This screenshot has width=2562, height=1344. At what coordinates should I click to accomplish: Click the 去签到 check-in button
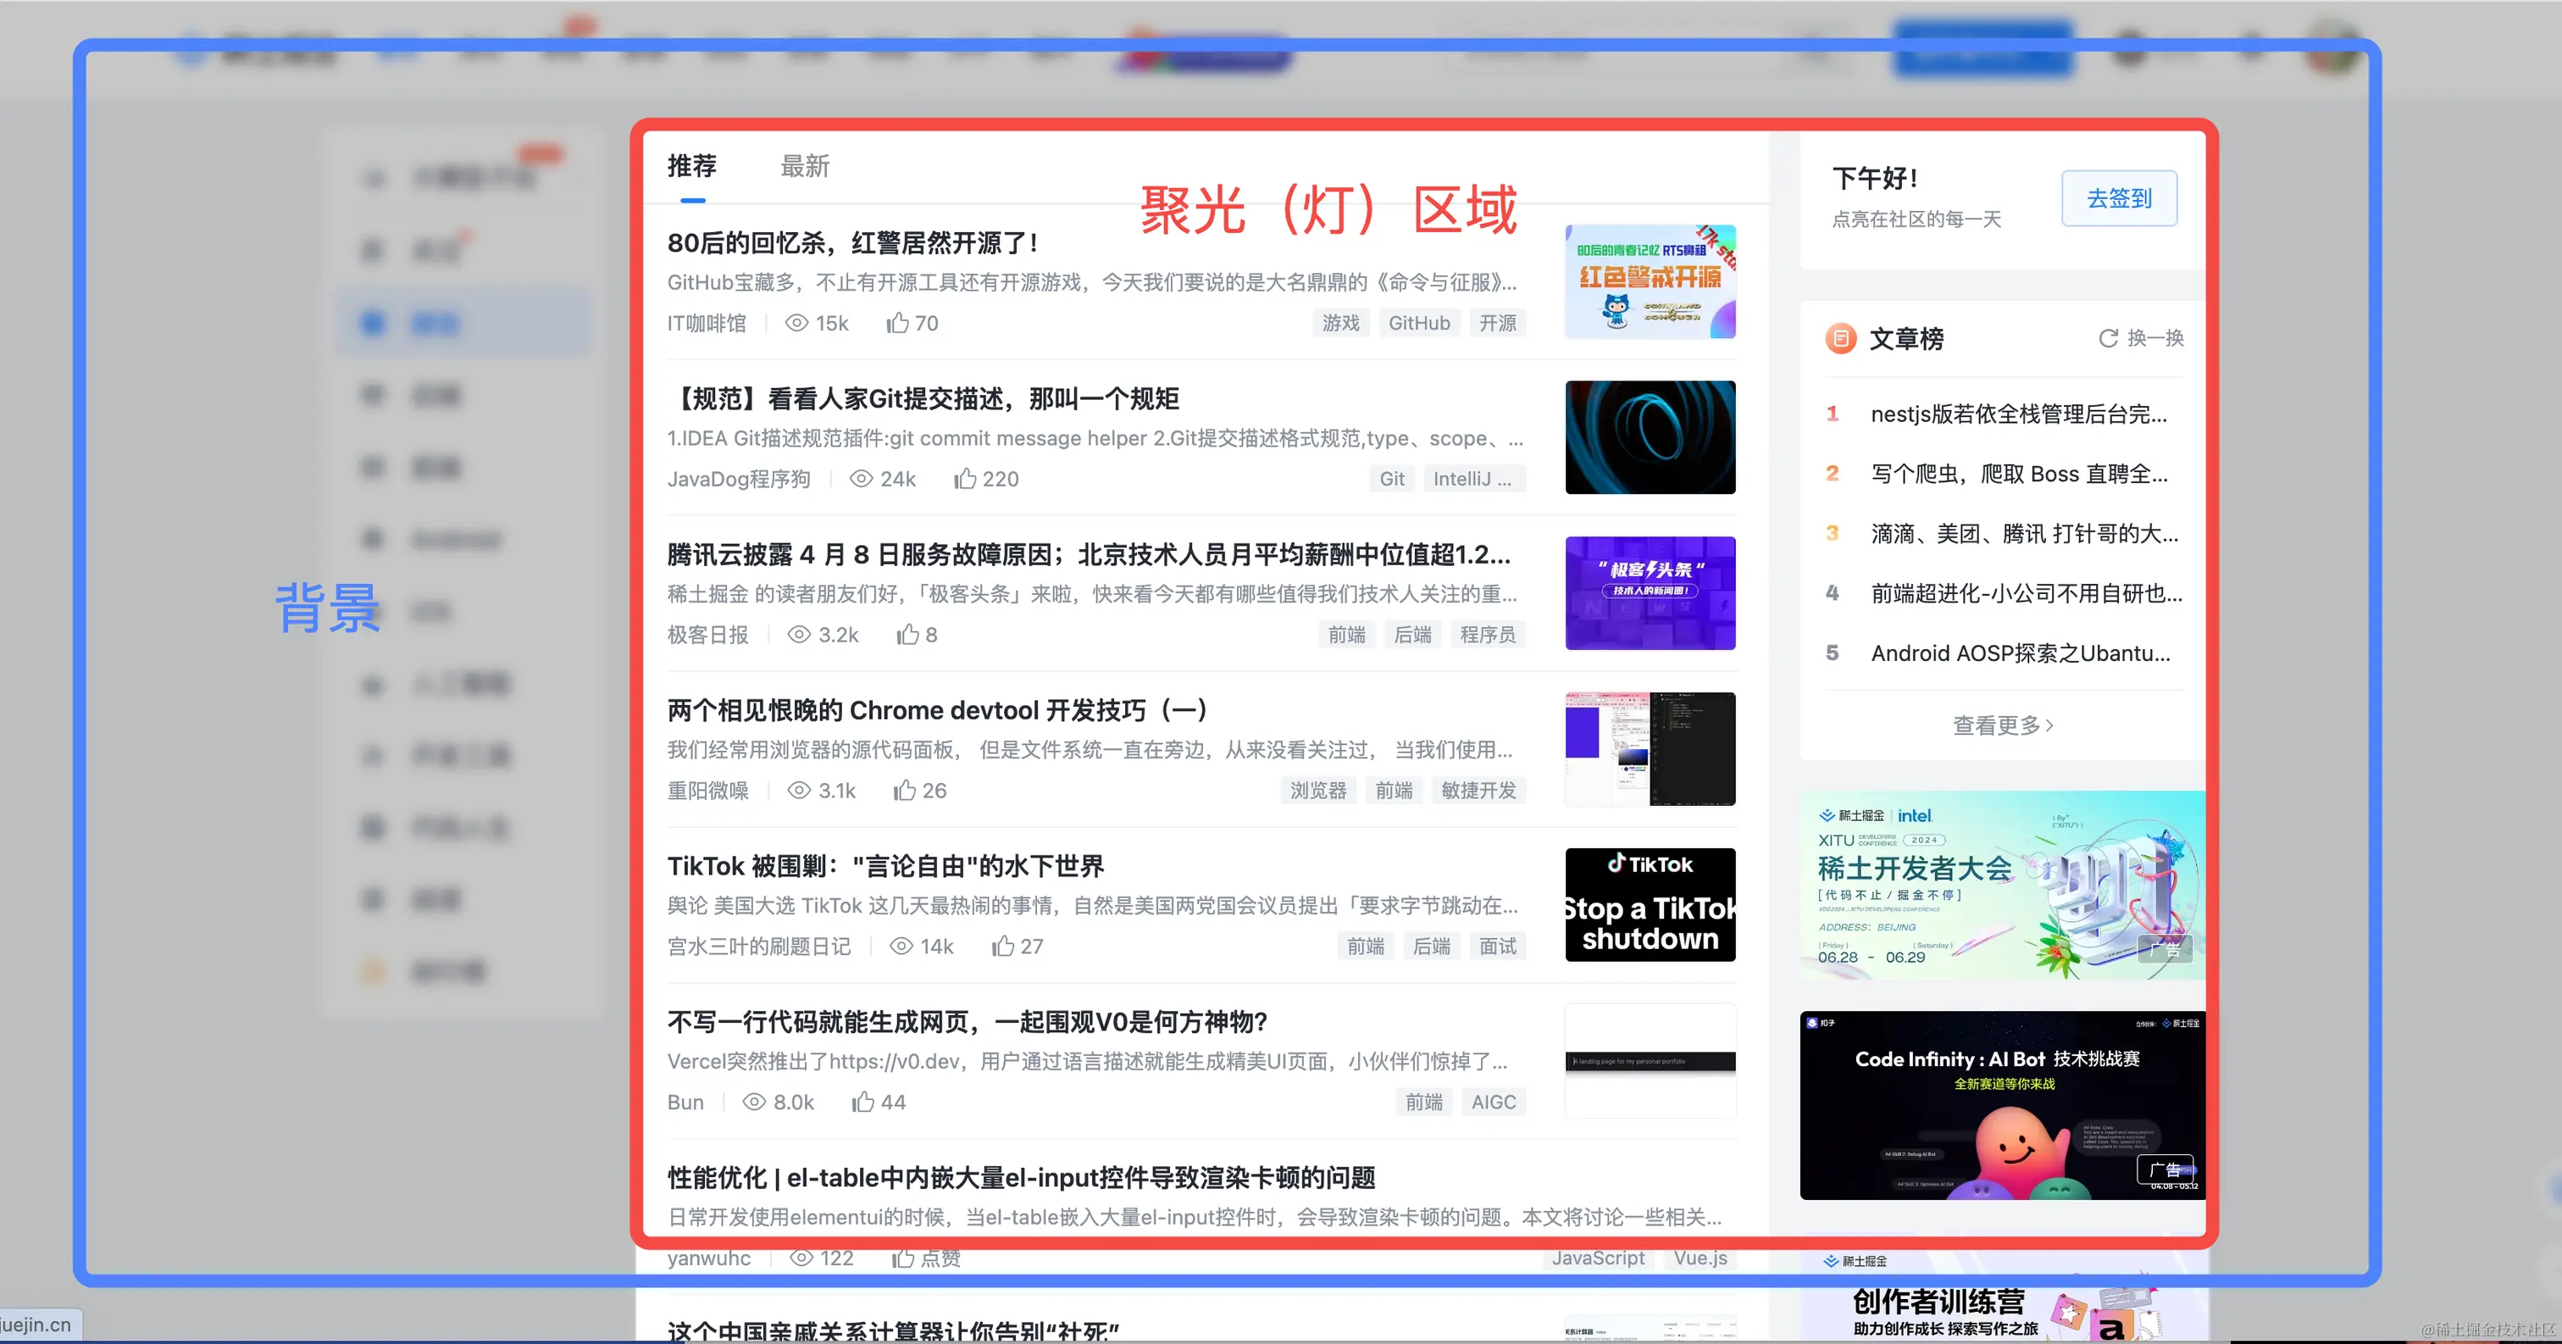point(2120,198)
